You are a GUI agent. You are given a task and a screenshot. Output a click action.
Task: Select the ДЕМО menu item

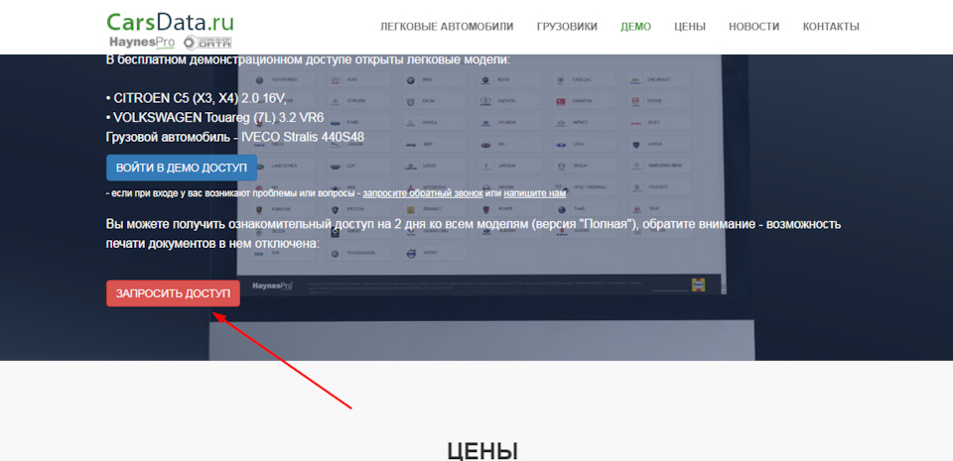pyautogui.click(x=635, y=27)
